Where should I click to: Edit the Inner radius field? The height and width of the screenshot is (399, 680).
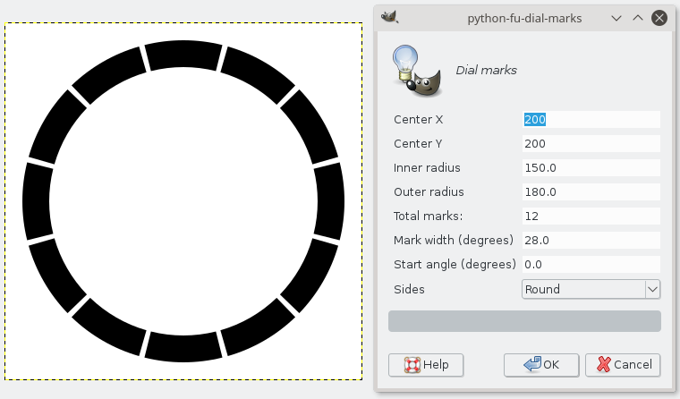pos(591,168)
